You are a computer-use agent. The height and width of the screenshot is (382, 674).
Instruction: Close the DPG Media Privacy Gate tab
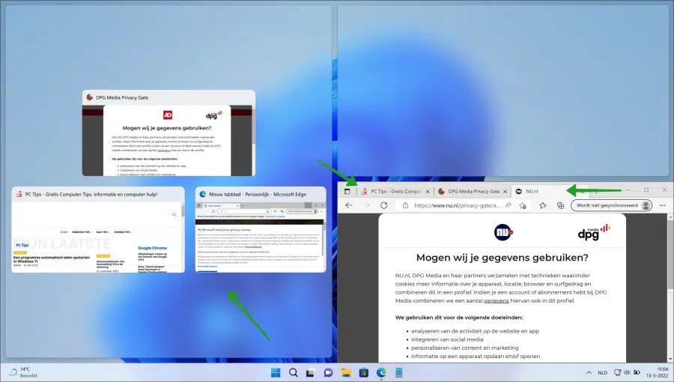[x=505, y=192]
